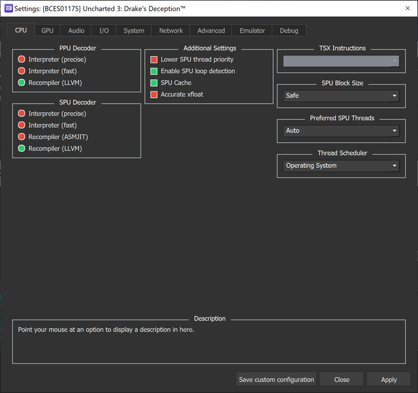
Task: Open the Network tab
Action: (171, 31)
